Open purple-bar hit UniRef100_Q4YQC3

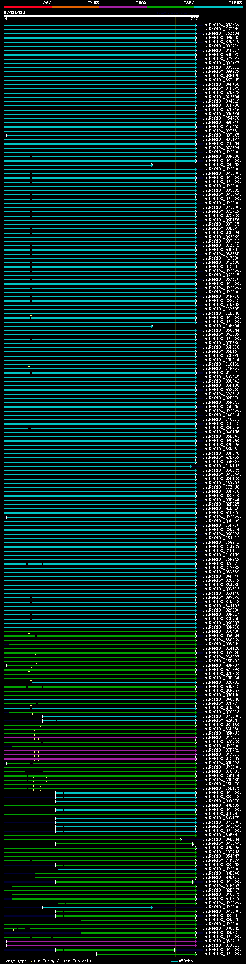pyautogui.click(x=221, y=738)
